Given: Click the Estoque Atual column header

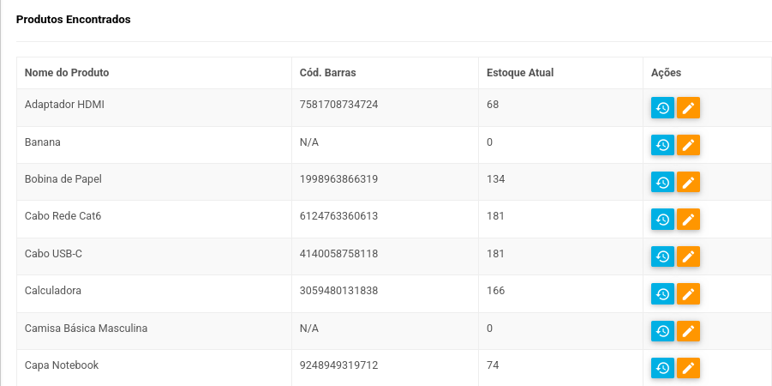Looking at the screenshot, I should 520,72.
